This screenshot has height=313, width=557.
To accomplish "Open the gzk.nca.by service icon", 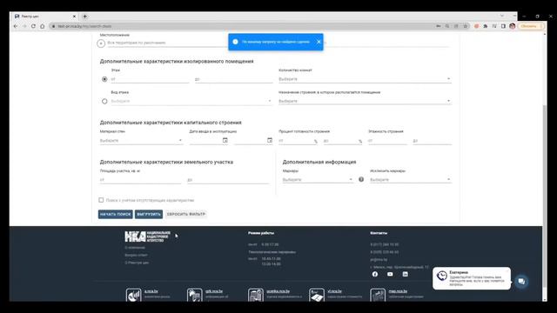I will tap(195, 295).
